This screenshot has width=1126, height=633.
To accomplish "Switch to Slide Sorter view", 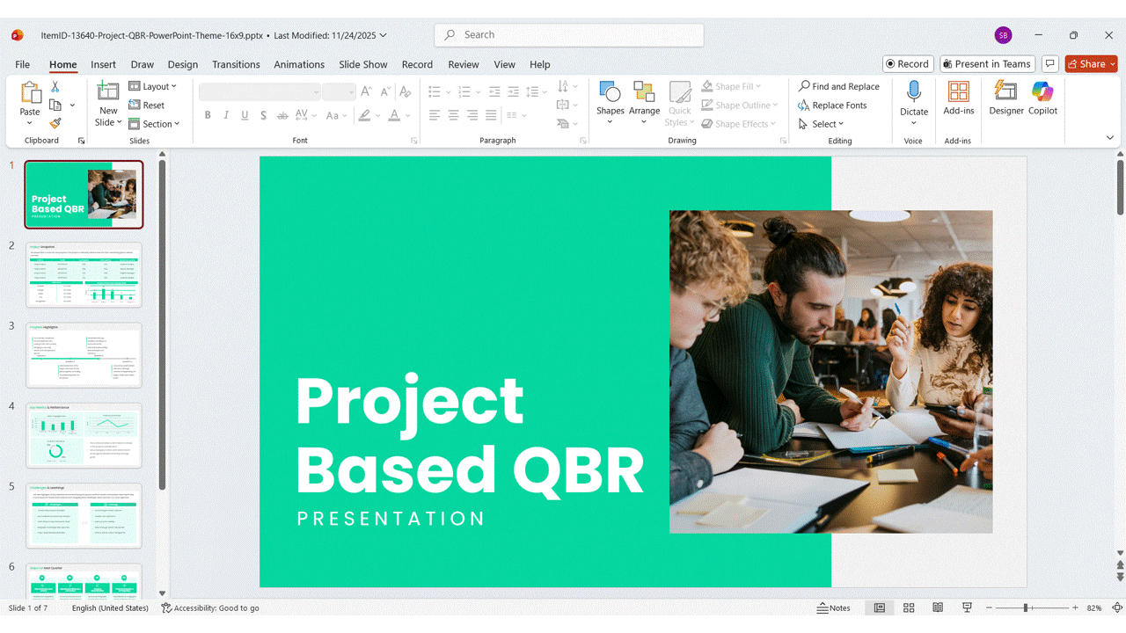I will pyautogui.click(x=909, y=608).
